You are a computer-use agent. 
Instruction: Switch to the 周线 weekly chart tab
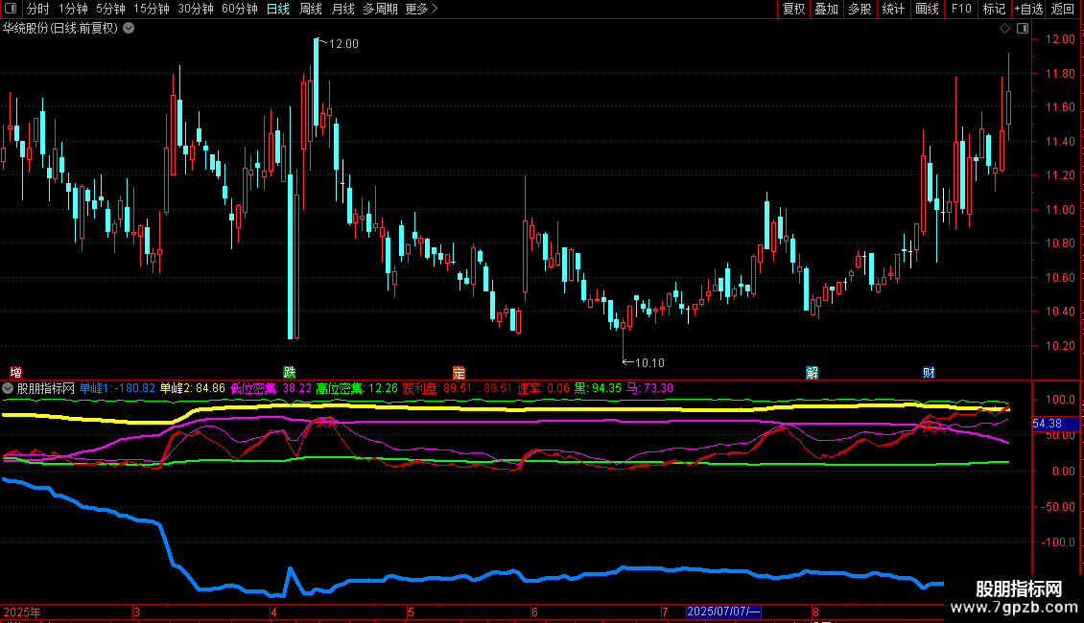coord(311,9)
